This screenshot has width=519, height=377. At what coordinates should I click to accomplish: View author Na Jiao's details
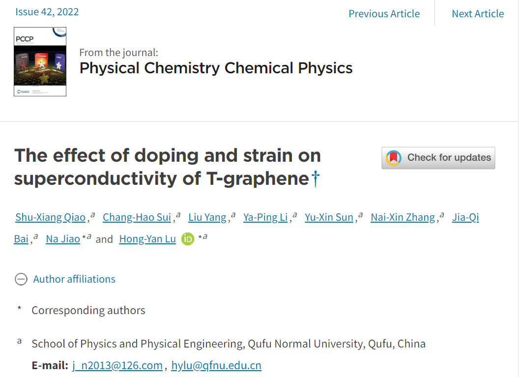(x=63, y=239)
